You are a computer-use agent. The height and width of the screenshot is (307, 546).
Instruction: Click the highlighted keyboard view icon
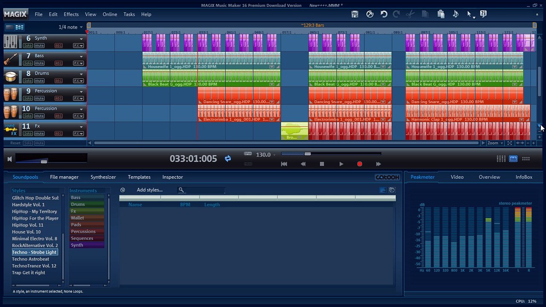[x=513, y=159]
